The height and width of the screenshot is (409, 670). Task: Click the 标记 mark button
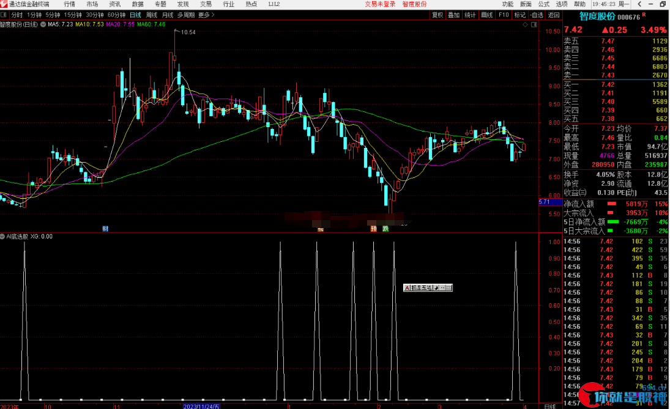tap(520, 15)
